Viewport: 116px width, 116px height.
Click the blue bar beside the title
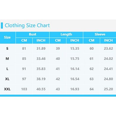[x=2, y=26]
